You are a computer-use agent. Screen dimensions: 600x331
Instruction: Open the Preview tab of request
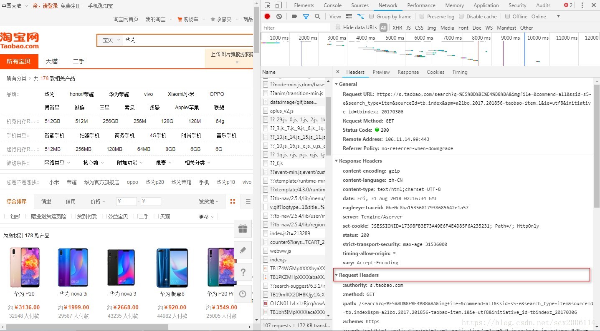click(x=381, y=72)
